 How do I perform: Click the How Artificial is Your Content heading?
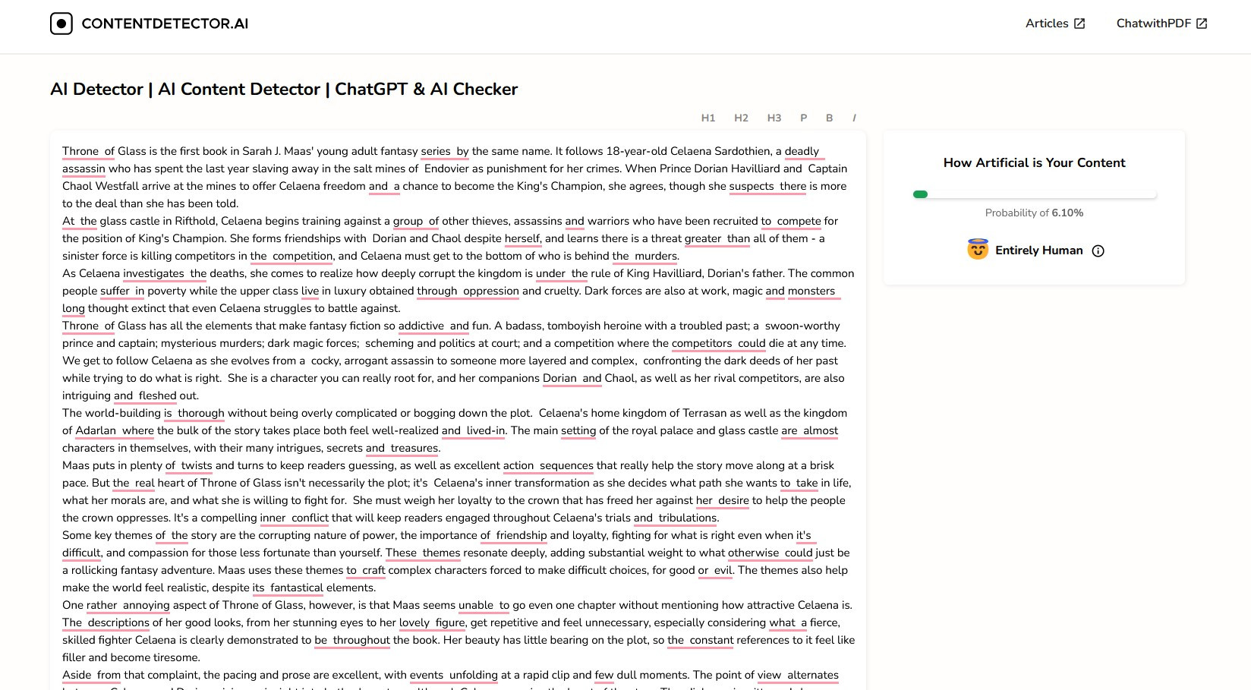tap(1034, 162)
